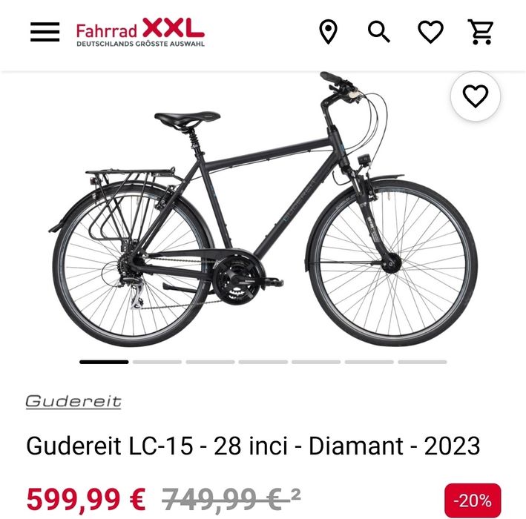This screenshot has height=519, width=526.
Task: Jump to fifth product image indicator
Action: 316,362
